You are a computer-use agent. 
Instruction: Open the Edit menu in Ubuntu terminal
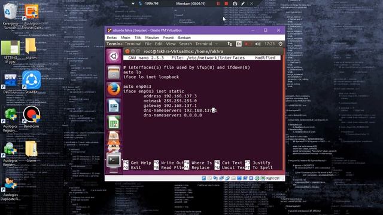pos(159,44)
